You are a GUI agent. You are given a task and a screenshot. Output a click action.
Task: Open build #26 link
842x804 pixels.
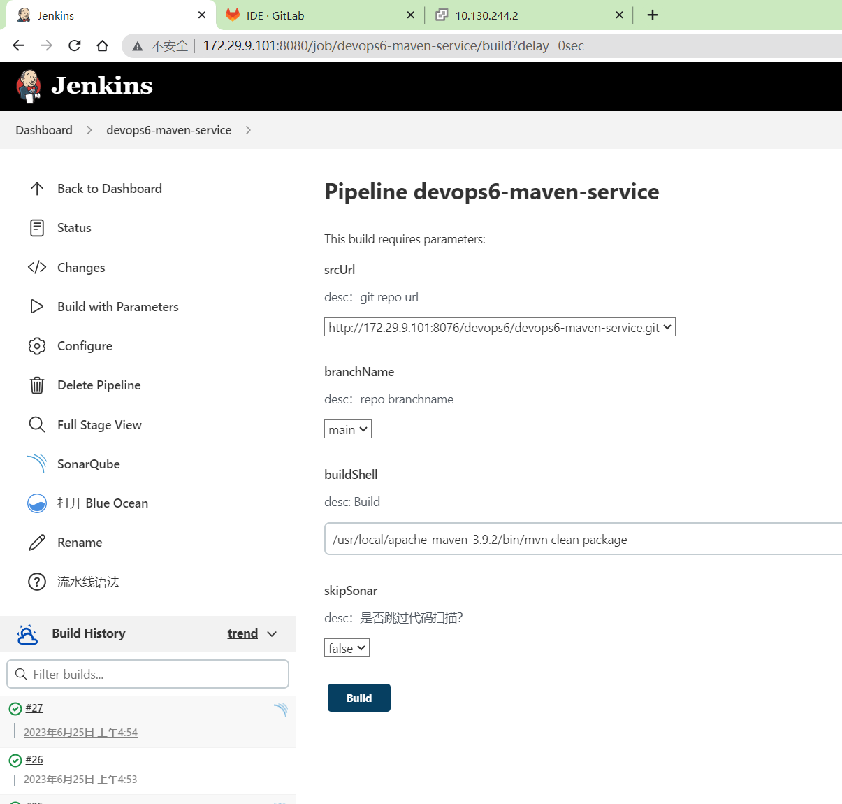(34, 760)
